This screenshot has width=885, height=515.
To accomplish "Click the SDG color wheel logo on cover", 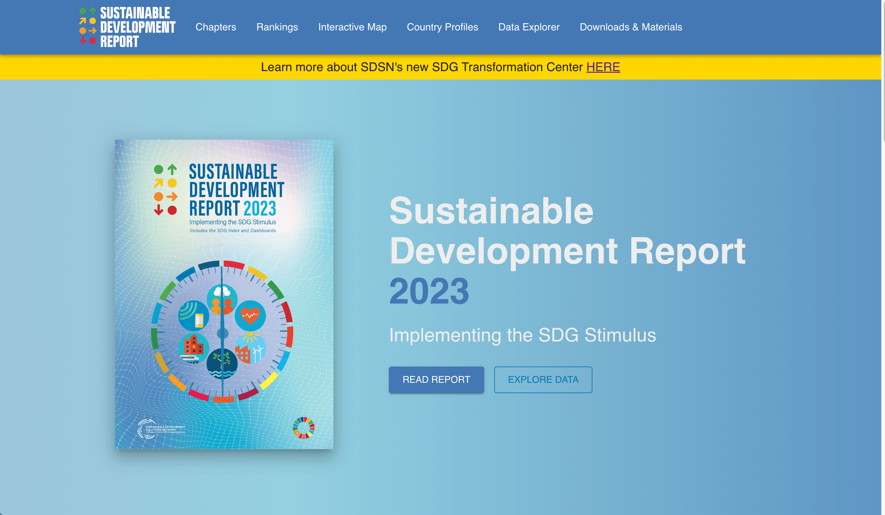I will [304, 428].
